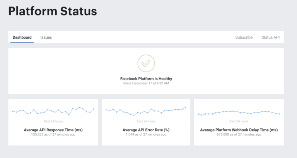Click the Subscribe link

point(244,37)
